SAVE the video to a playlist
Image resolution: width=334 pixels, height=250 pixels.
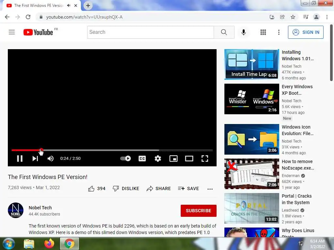point(188,188)
